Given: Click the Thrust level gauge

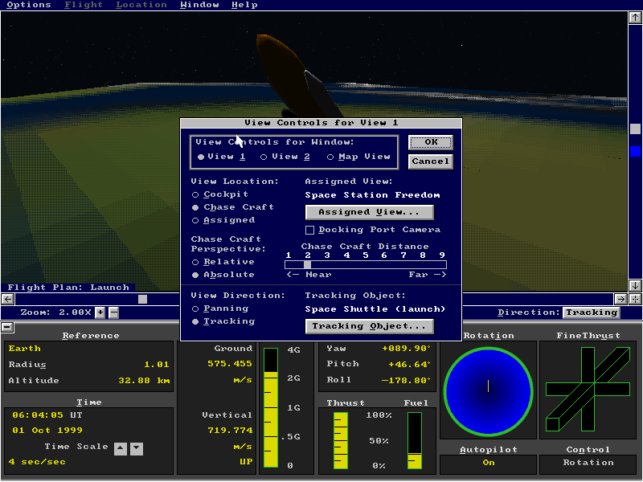Looking at the screenshot, I should 340,440.
